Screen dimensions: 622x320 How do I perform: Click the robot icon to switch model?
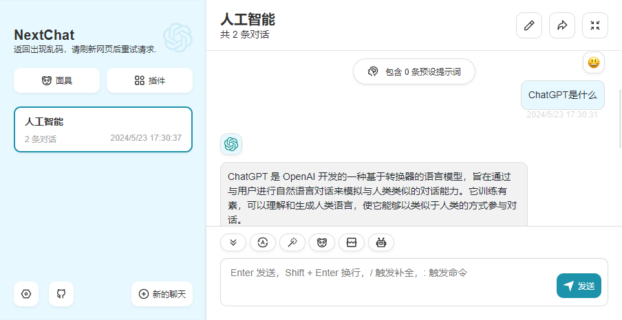click(381, 242)
